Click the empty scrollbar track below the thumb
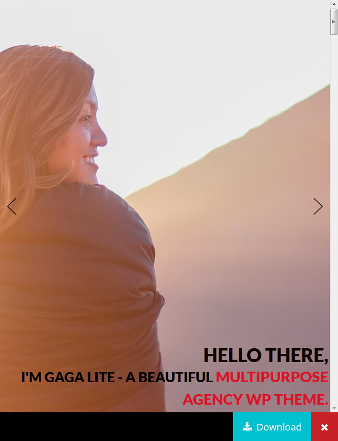Screen dimensions: 338x441 pyautogui.click(x=334, y=220)
